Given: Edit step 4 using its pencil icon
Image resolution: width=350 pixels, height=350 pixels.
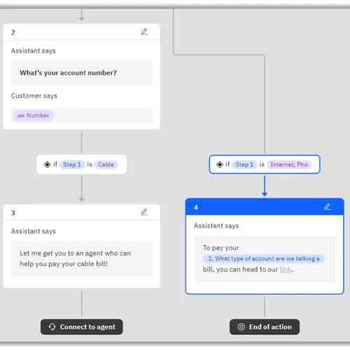Looking at the screenshot, I should 327,206.
